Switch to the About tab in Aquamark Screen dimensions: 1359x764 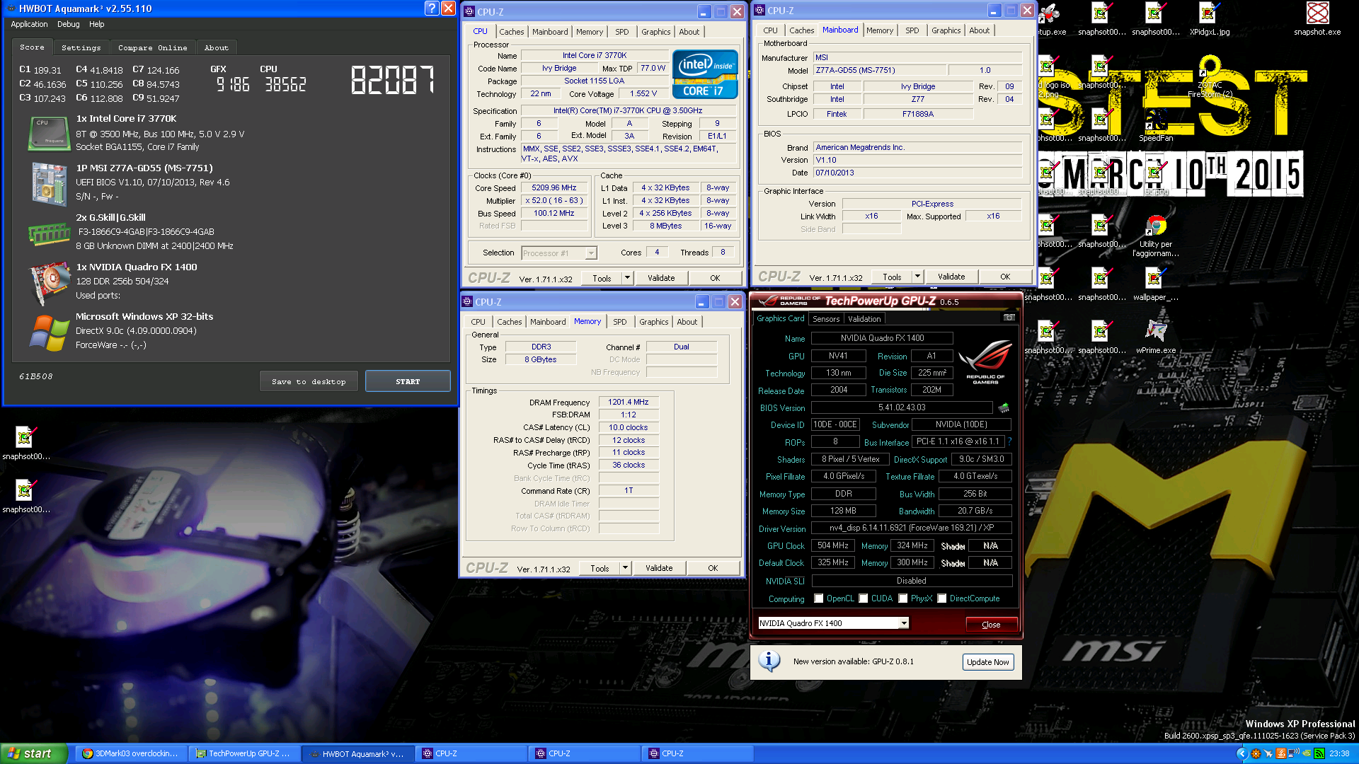217,48
